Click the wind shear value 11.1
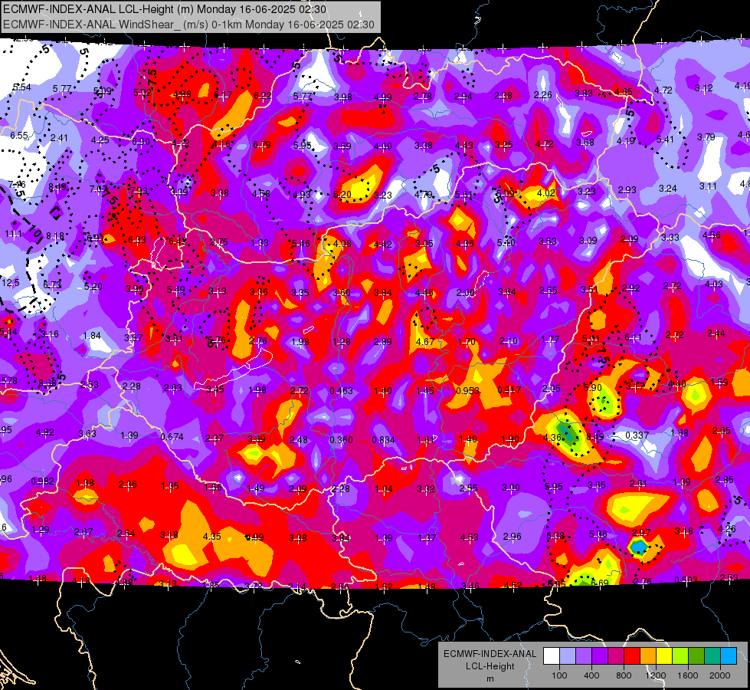The image size is (750, 690). pyautogui.click(x=13, y=234)
